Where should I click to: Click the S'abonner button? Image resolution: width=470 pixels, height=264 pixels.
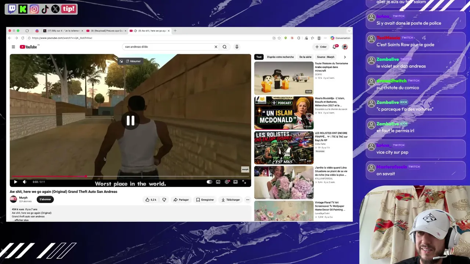[45, 199]
